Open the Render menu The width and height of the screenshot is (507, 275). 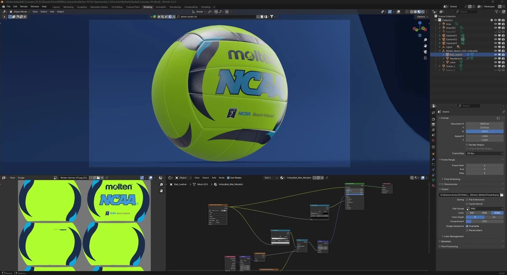coord(24,7)
